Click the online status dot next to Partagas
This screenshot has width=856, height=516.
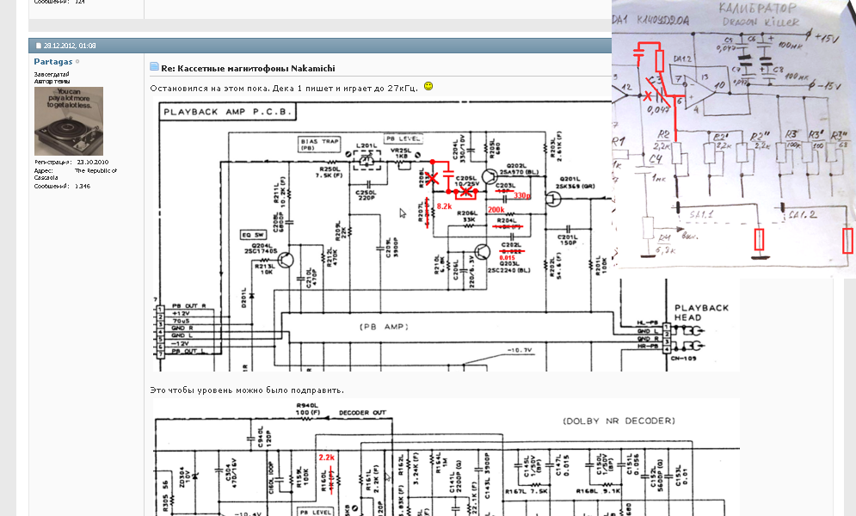point(77,62)
